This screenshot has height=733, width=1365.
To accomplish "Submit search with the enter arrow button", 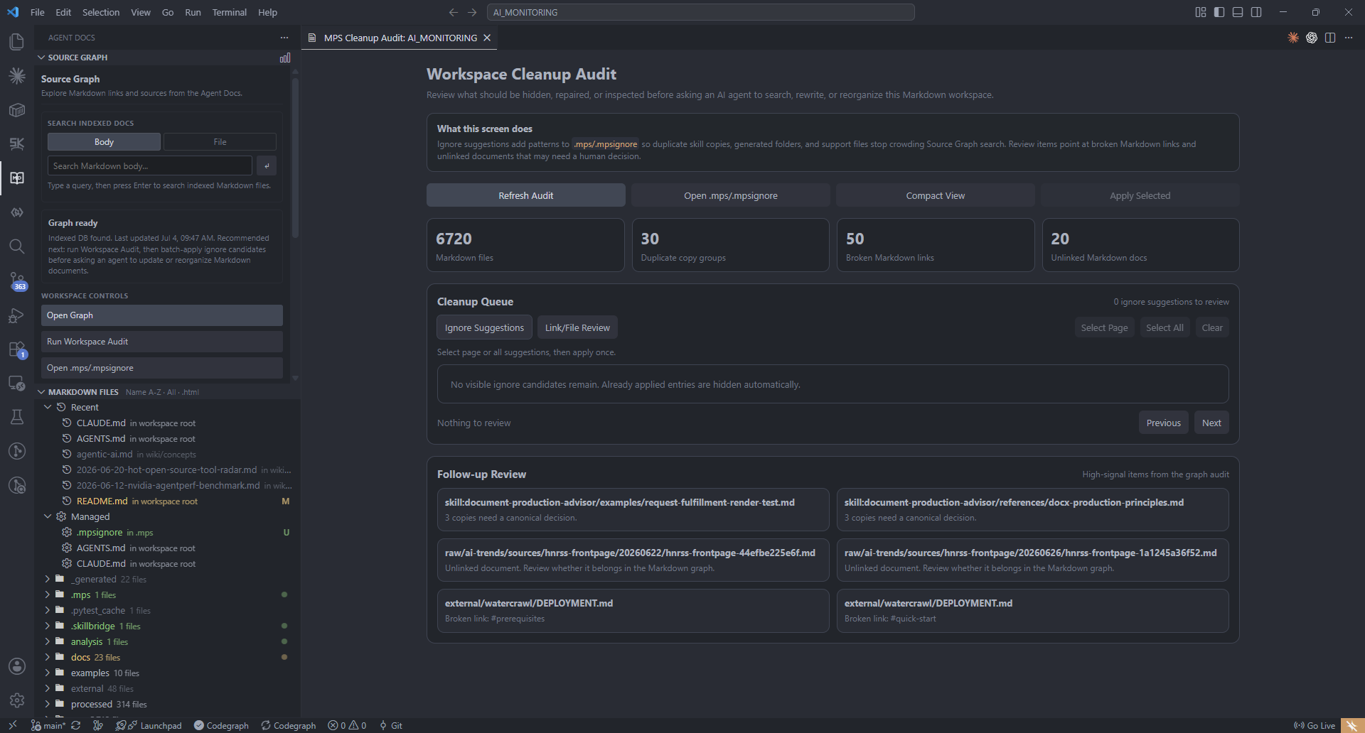I will pyautogui.click(x=267, y=165).
